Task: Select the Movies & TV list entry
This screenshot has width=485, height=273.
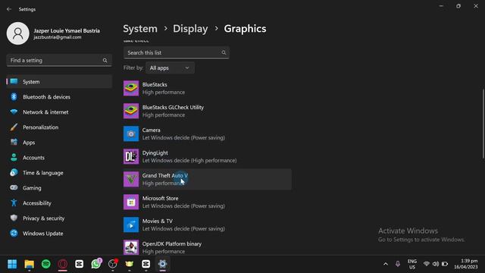Action: [207, 224]
